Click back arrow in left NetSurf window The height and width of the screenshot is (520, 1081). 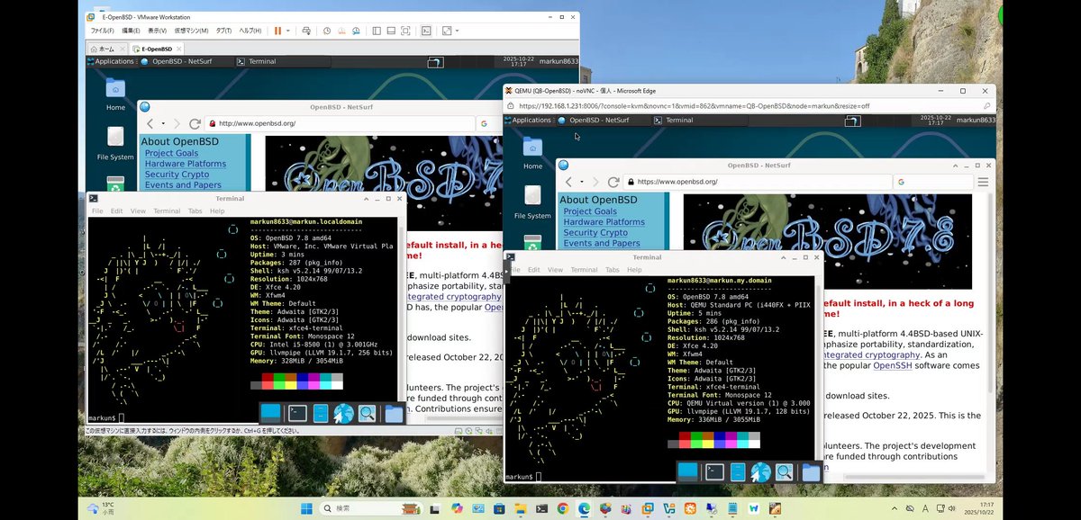[x=150, y=123]
